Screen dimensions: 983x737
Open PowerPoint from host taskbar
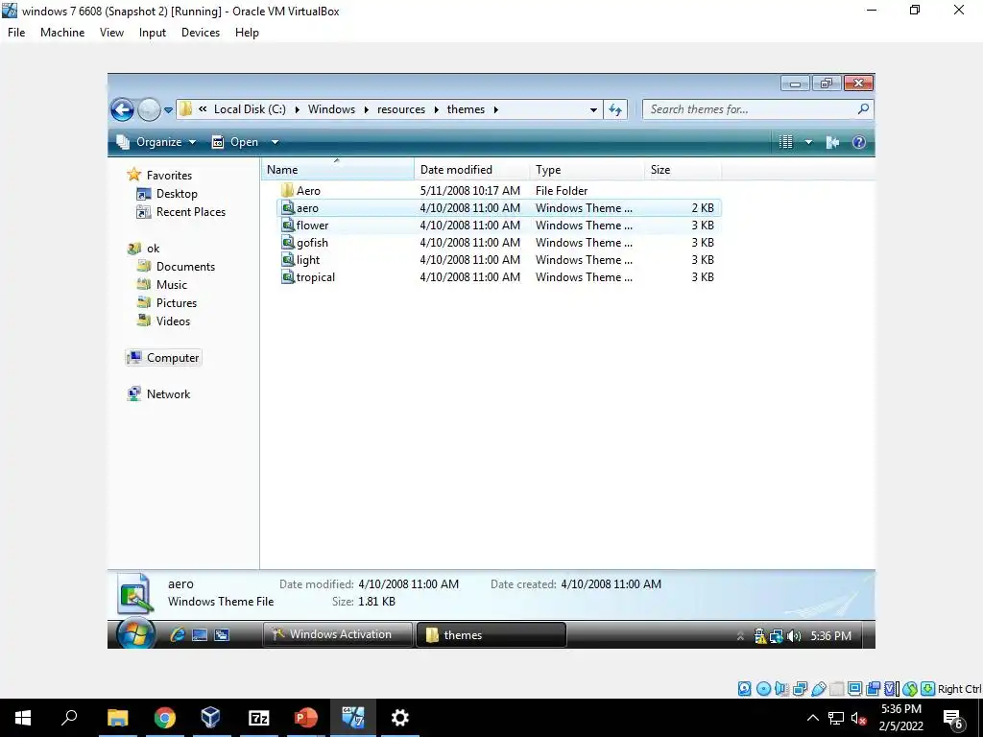306,718
